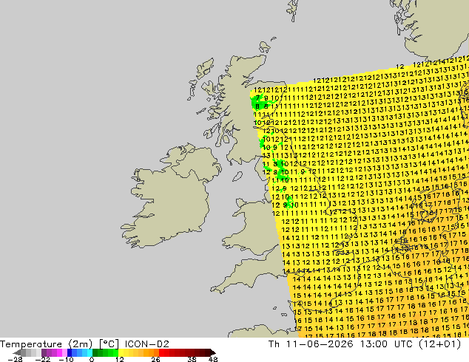Click the gray left arrow of legend

click(x=17, y=352)
